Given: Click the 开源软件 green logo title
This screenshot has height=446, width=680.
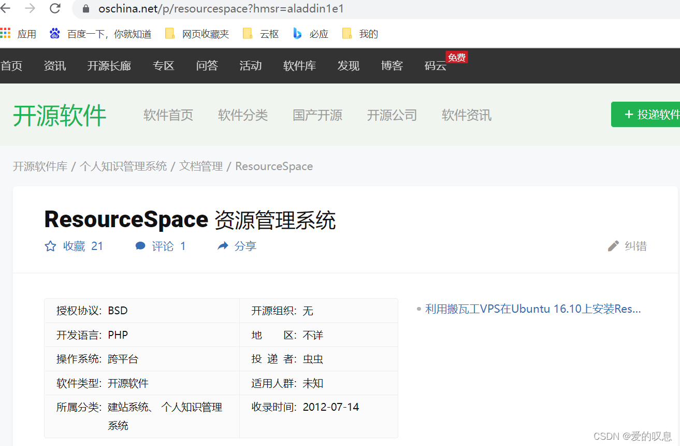Looking at the screenshot, I should coord(60,115).
